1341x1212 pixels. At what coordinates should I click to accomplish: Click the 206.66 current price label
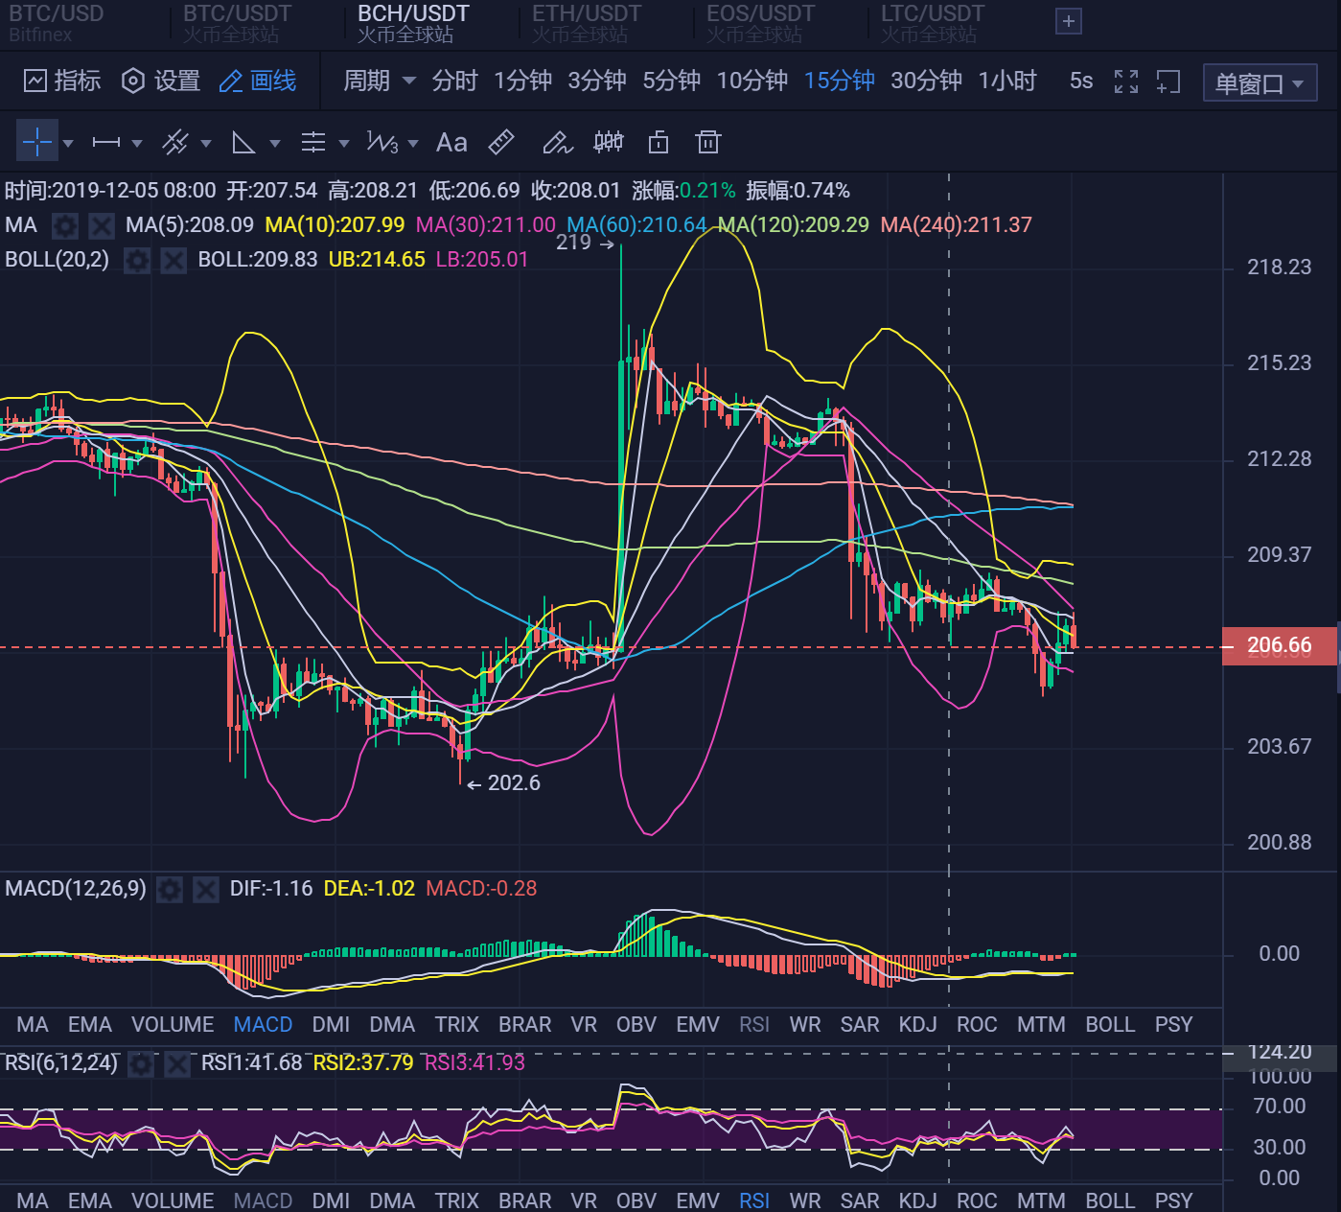point(1280,645)
